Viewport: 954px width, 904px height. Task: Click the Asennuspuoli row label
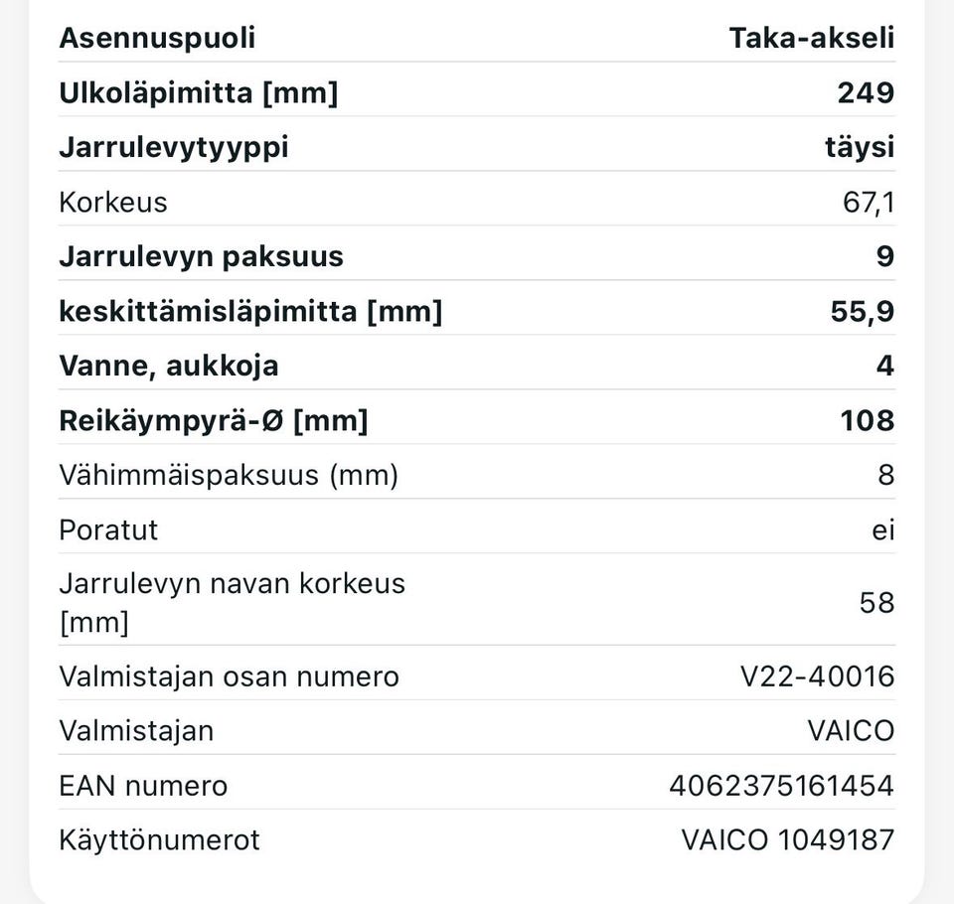(157, 38)
